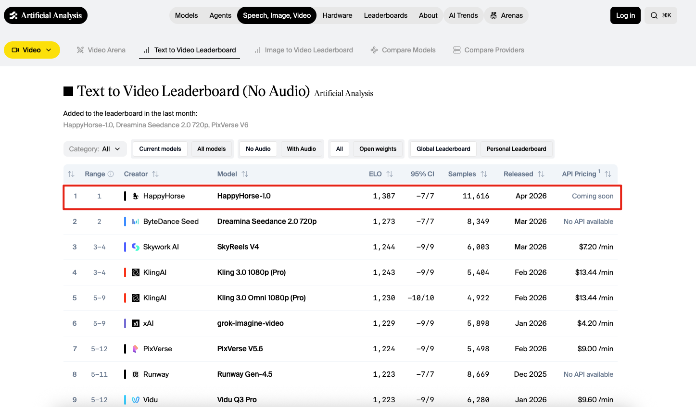
Task: Select the KlingAI creator icon
Action: pyautogui.click(x=135, y=272)
